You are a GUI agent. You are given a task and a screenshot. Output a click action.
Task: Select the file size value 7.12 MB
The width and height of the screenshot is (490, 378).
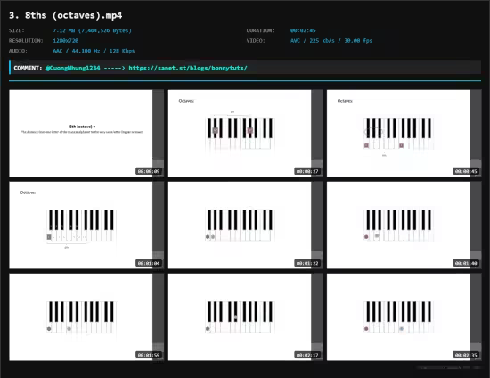[x=92, y=30]
